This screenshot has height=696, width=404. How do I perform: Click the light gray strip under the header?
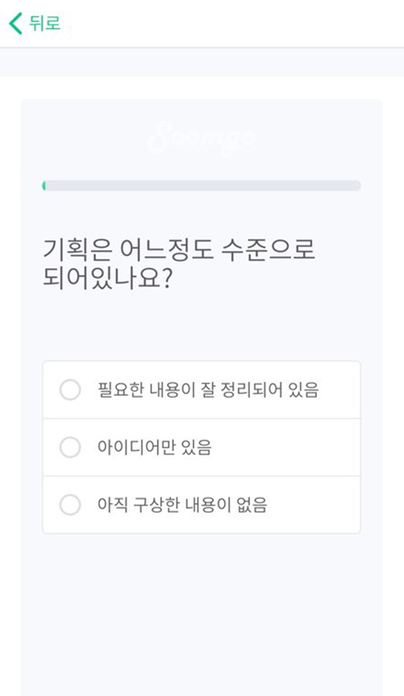pos(202,62)
